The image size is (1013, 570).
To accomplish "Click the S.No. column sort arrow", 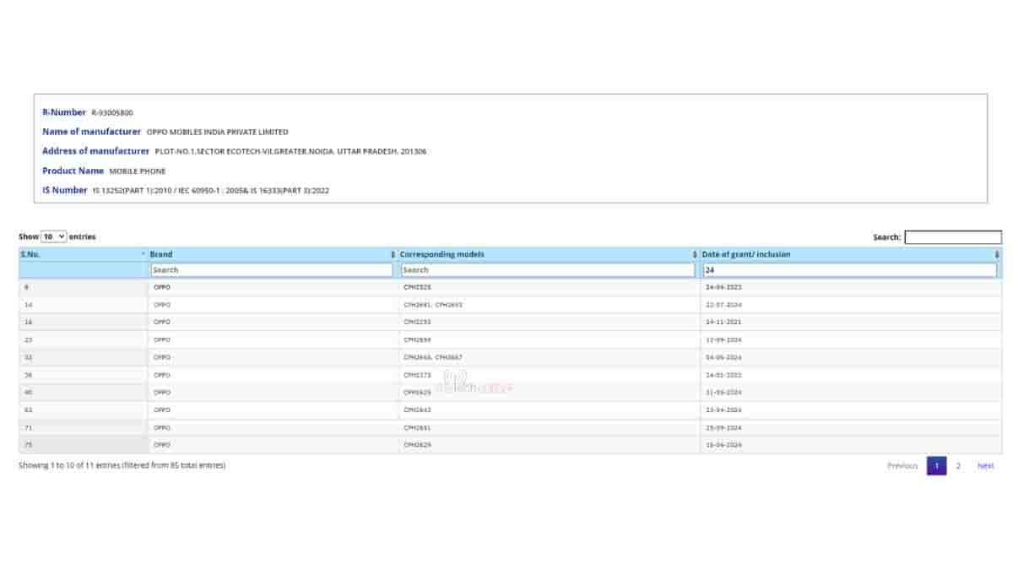I will click(x=143, y=255).
